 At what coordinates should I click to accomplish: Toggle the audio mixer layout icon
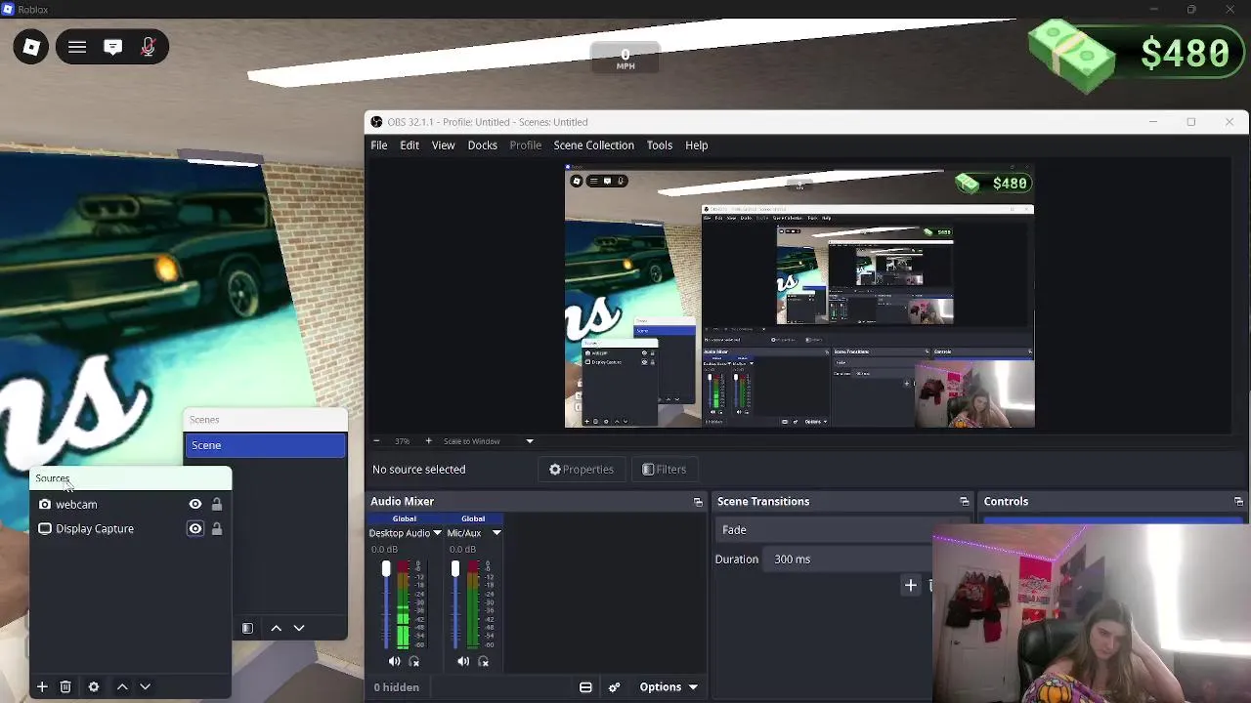tap(585, 687)
